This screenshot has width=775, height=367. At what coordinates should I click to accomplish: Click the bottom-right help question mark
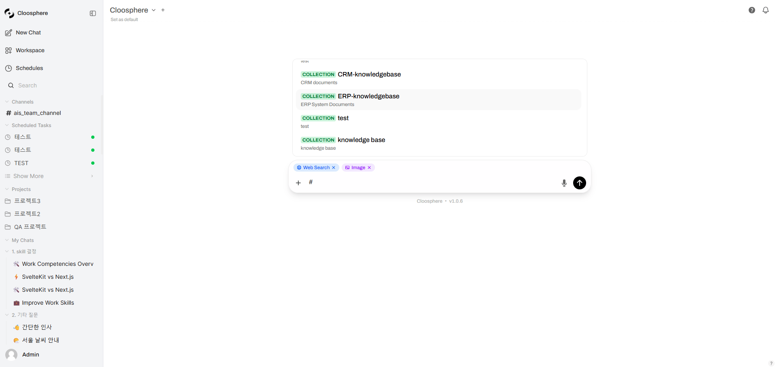(771, 363)
